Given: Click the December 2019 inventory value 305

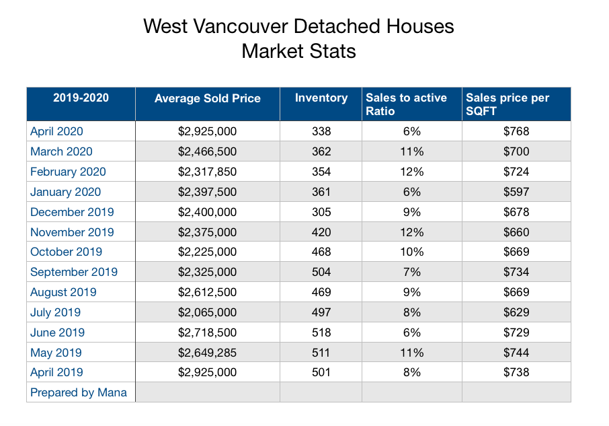Looking at the screenshot, I should pos(321,212).
